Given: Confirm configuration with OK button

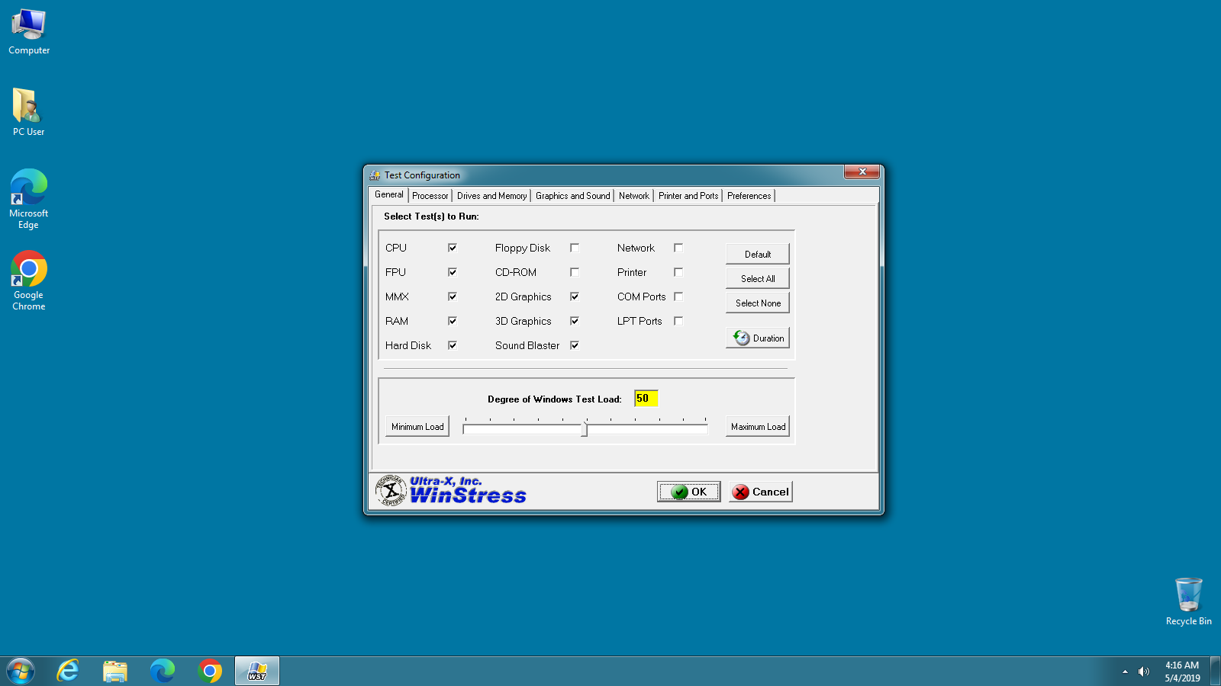Looking at the screenshot, I should pyautogui.click(x=689, y=492).
